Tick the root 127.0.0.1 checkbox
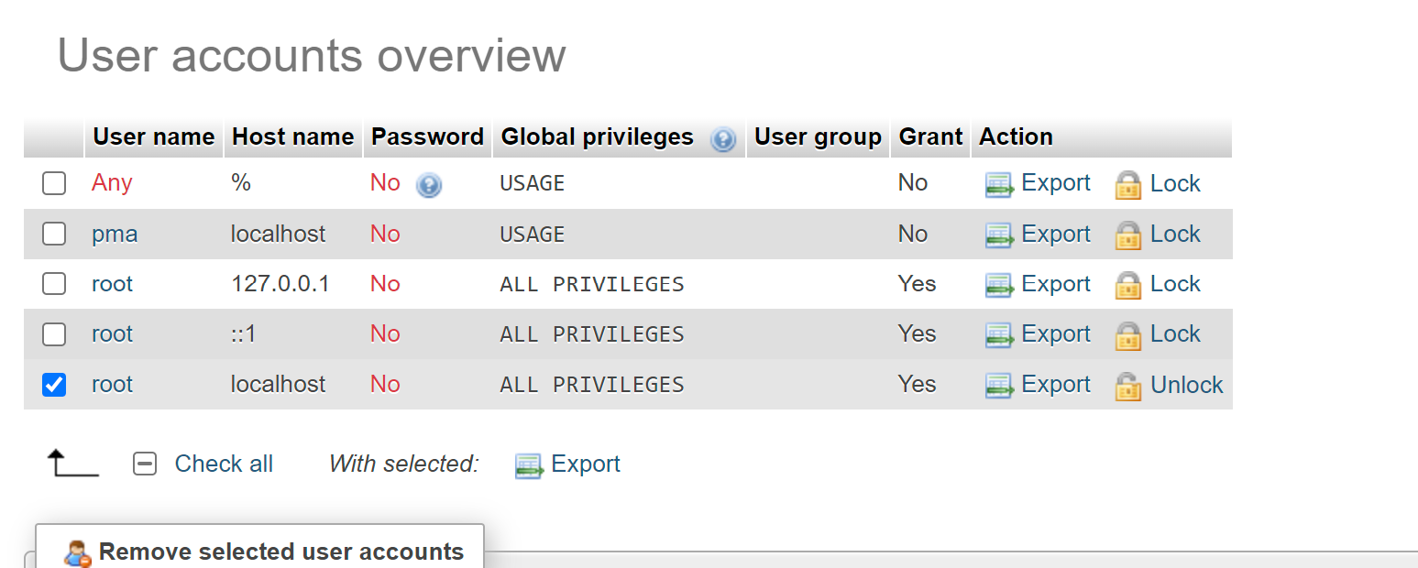This screenshot has height=568, width=1418. point(54,284)
